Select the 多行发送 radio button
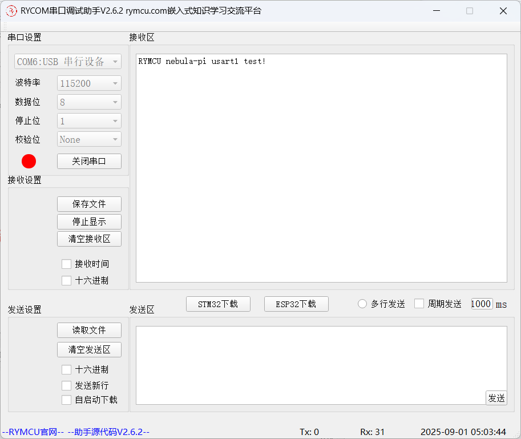The width and height of the screenshot is (521, 439). pos(362,304)
